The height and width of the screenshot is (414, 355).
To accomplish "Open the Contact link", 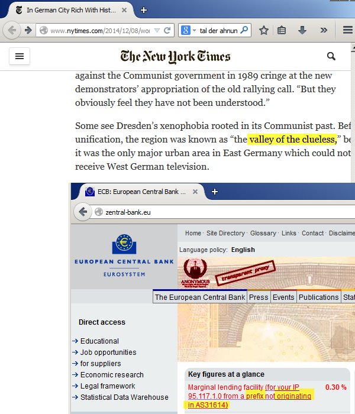I will (x=313, y=233).
